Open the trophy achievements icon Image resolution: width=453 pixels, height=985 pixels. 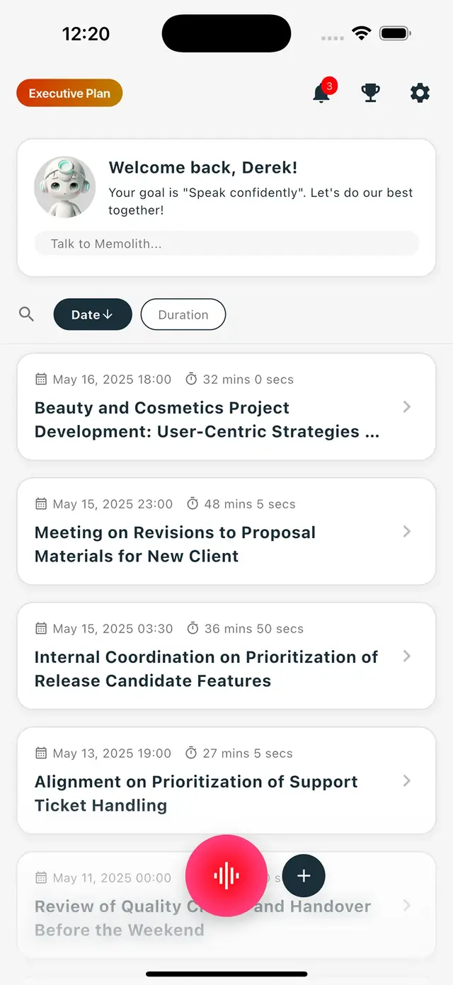point(370,93)
